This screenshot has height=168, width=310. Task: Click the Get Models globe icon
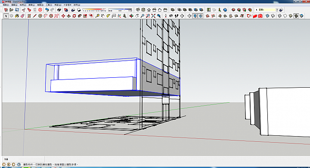coord(225,9)
